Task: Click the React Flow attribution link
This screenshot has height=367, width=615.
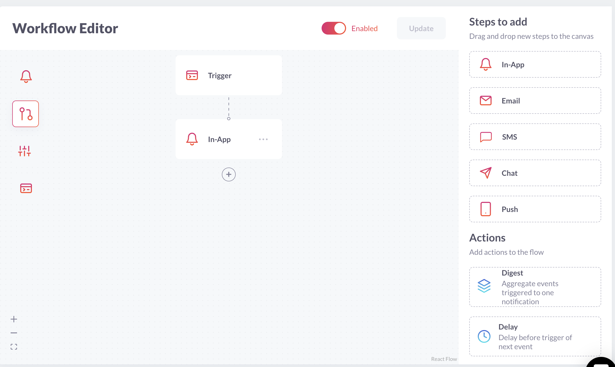Action: (x=444, y=359)
